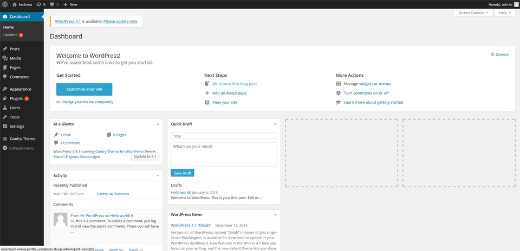Screen dimensions: 520x251
Task: Click the Tools wrench icon in the sidebar
Action: [5, 117]
